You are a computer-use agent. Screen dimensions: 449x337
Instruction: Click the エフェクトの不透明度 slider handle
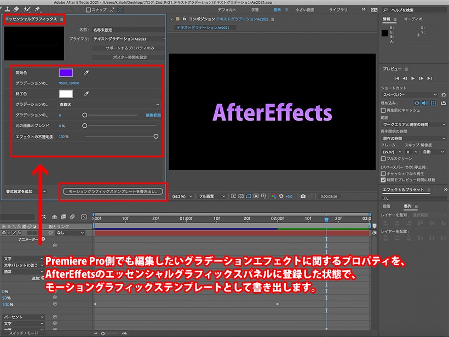click(156, 136)
